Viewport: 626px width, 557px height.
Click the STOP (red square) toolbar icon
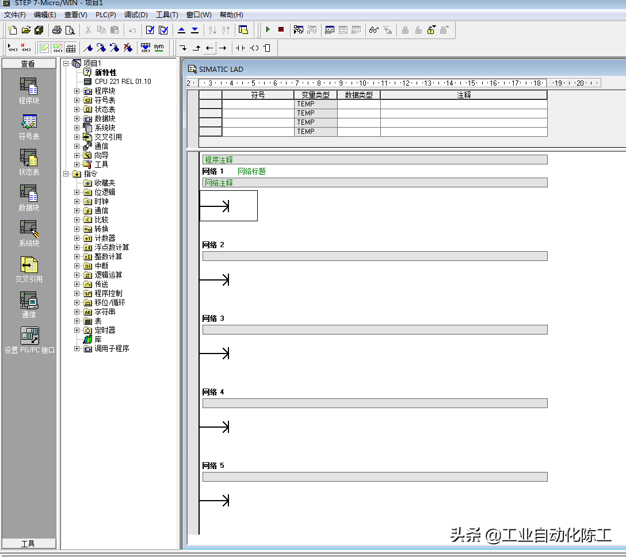[x=281, y=30]
